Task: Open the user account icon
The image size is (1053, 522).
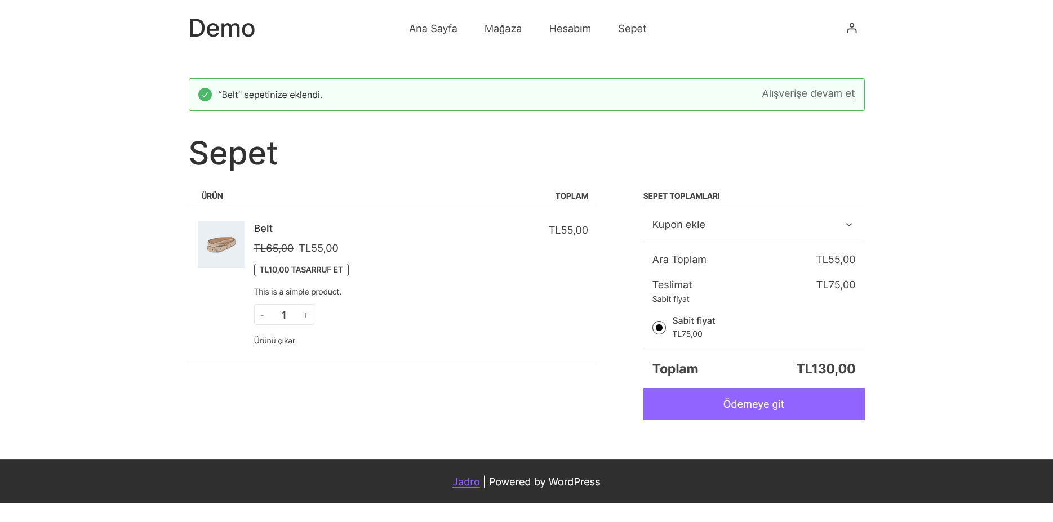Action: tap(851, 28)
